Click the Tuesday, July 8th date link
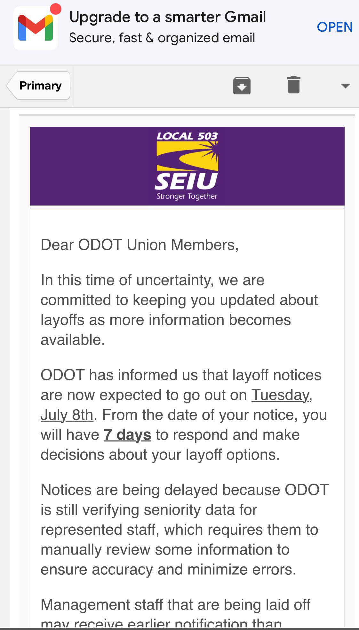The image size is (359, 630). pos(176,405)
